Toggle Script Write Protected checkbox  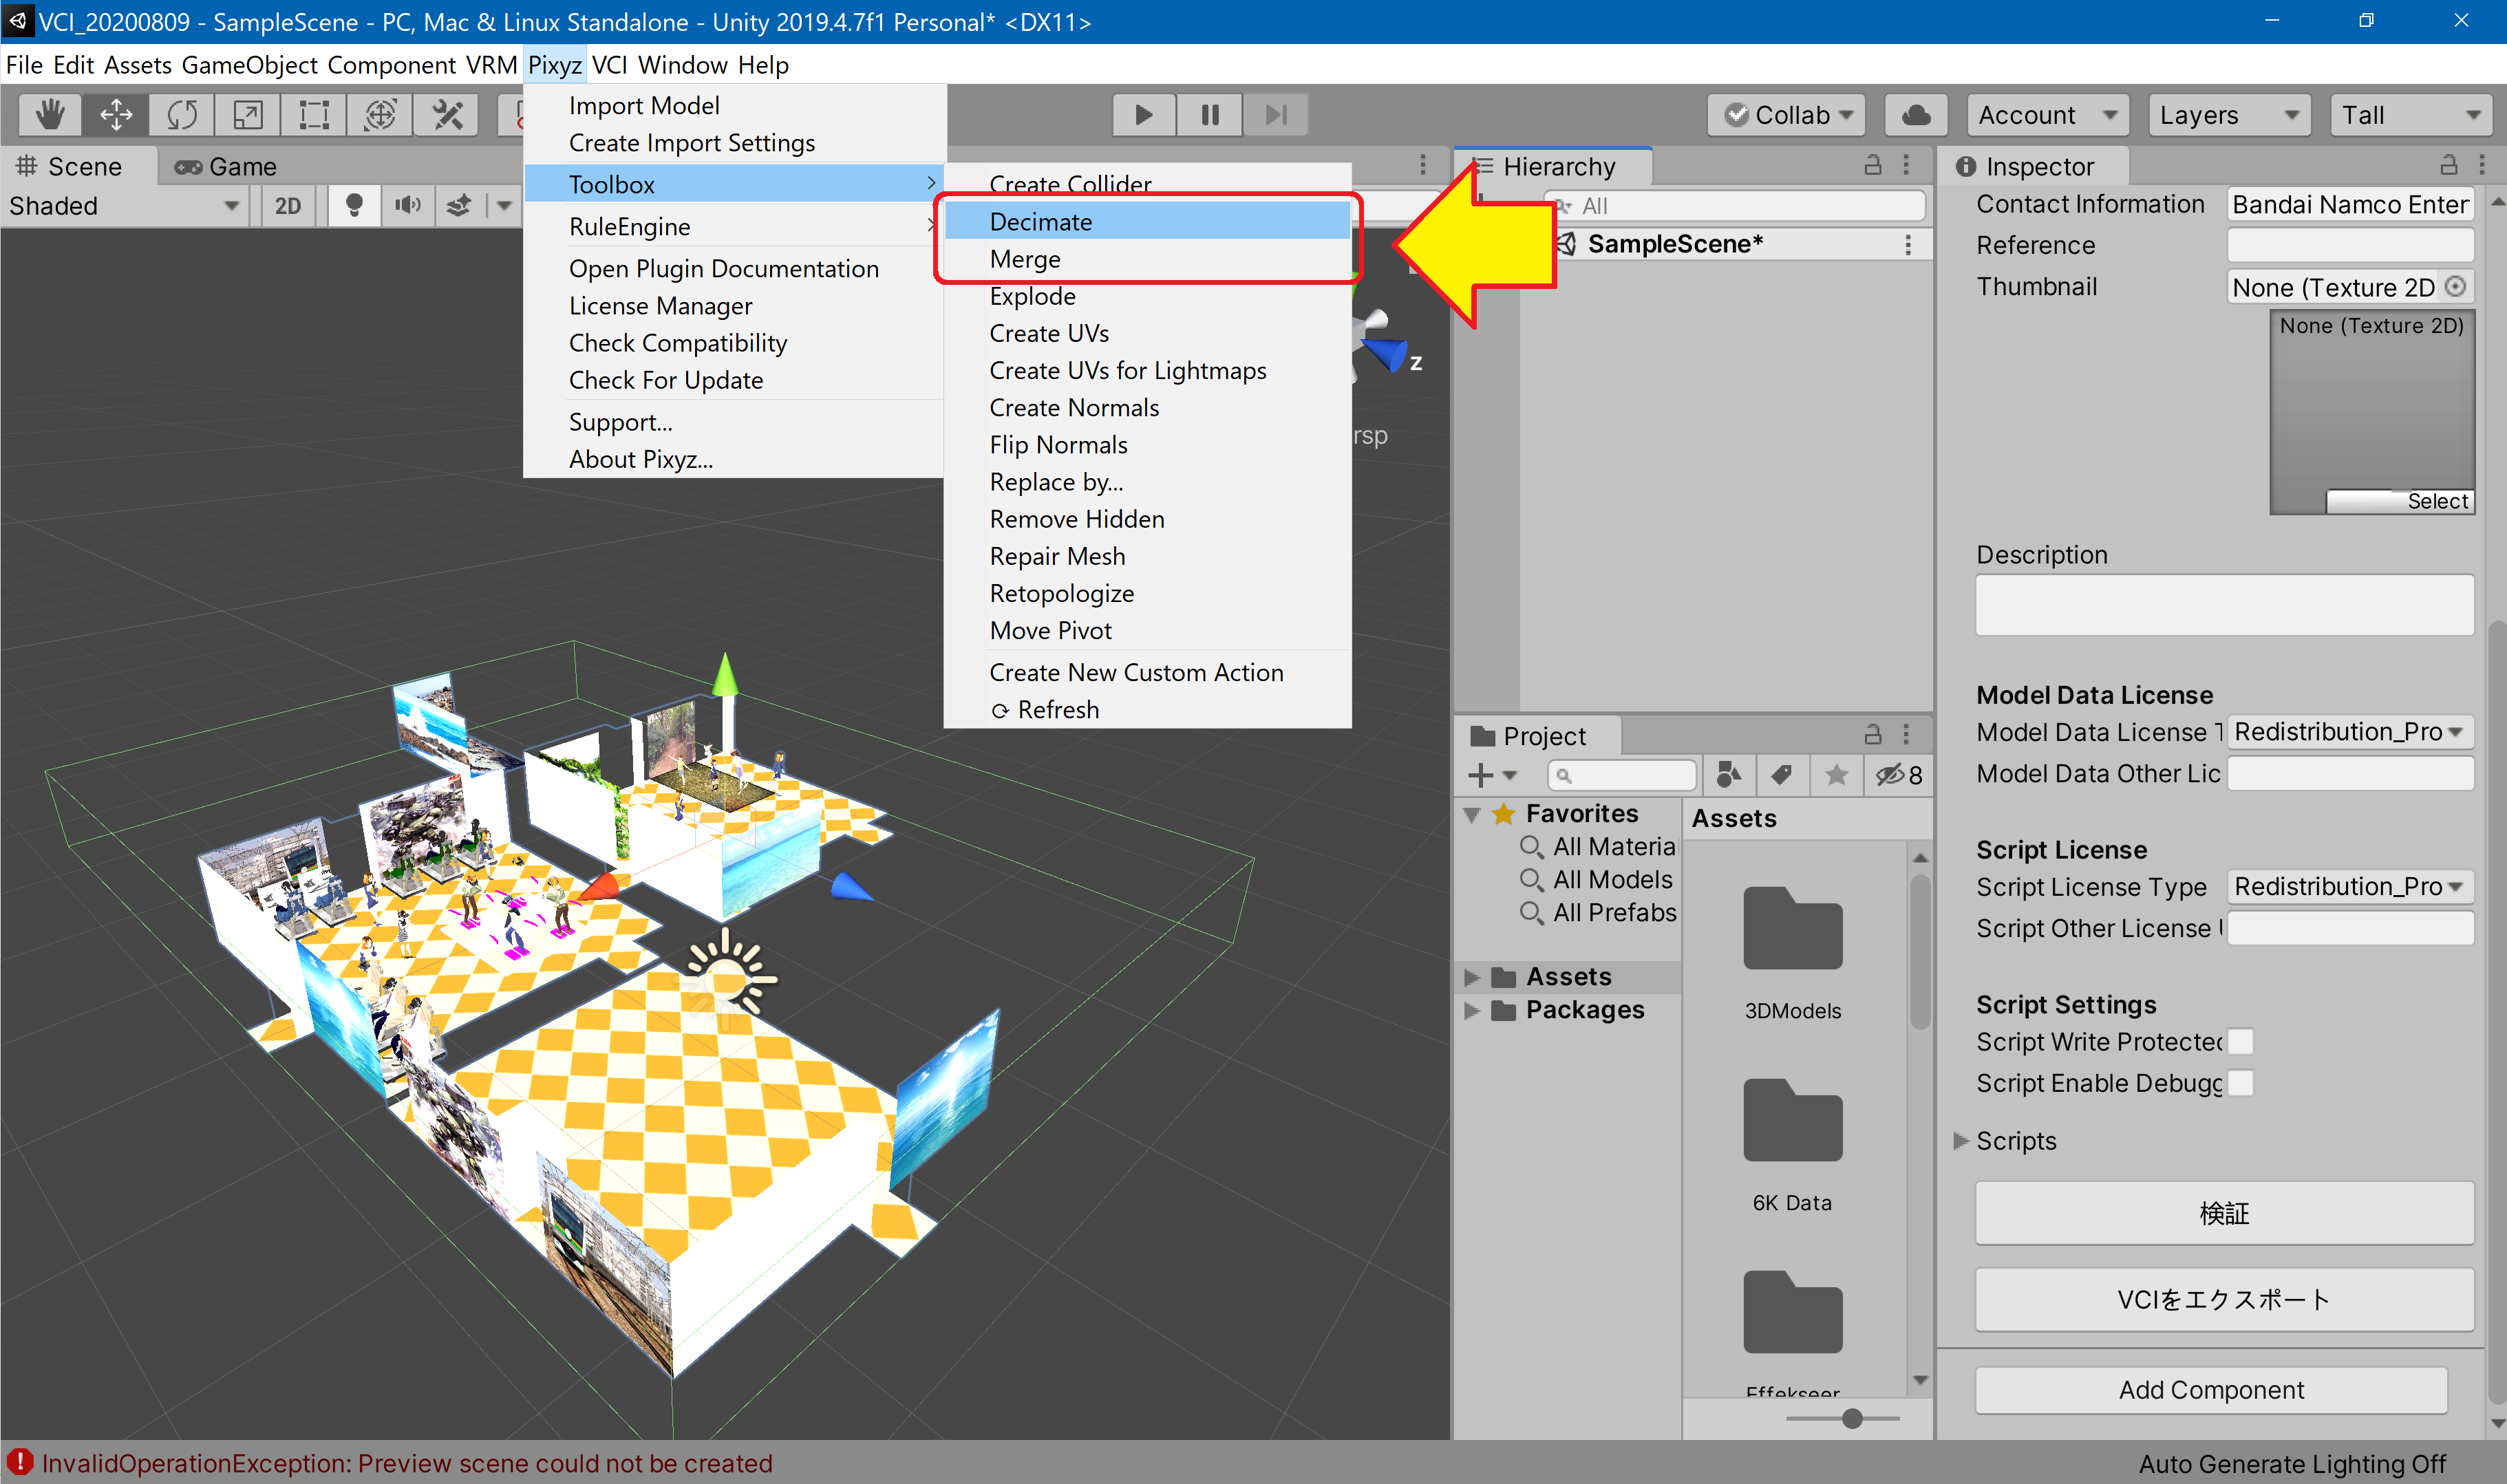pyautogui.click(x=2240, y=1042)
